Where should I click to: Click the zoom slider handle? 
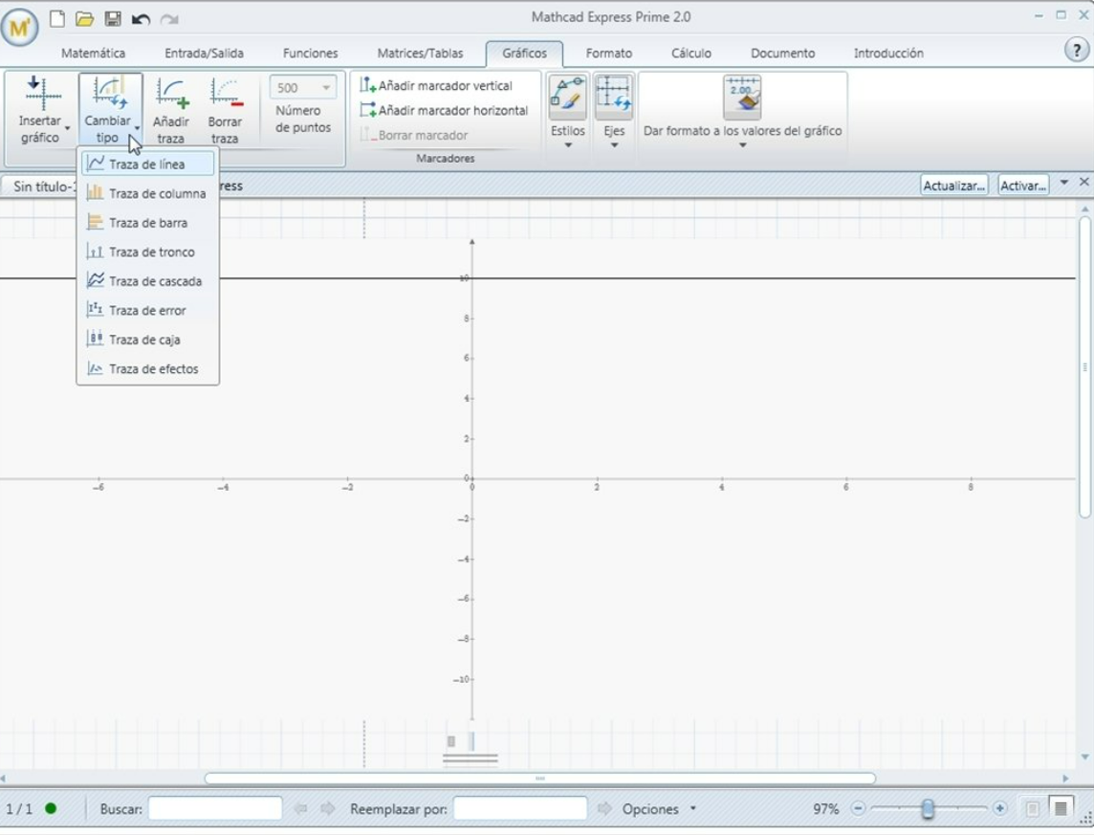(928, 808)
